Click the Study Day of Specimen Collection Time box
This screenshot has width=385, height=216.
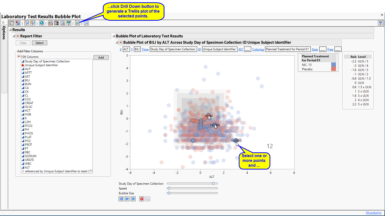tap(173, 49)
